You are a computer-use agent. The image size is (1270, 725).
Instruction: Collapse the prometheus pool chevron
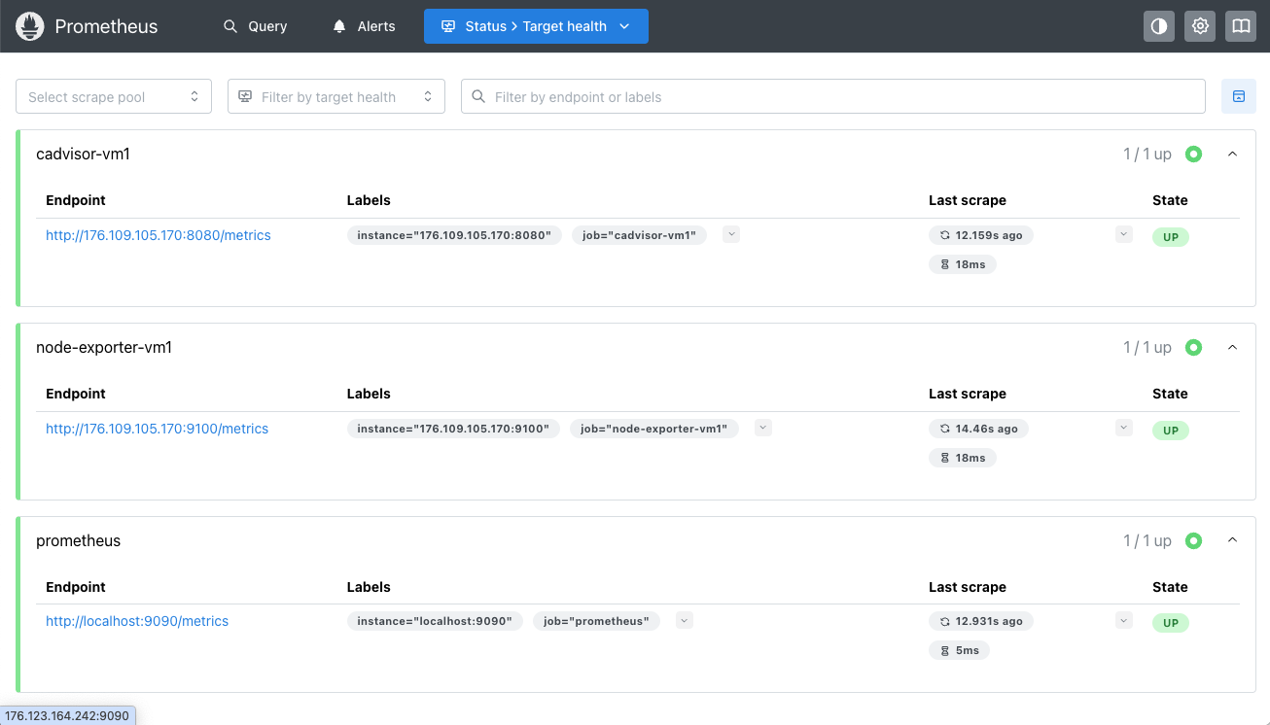pos(1233,540)
